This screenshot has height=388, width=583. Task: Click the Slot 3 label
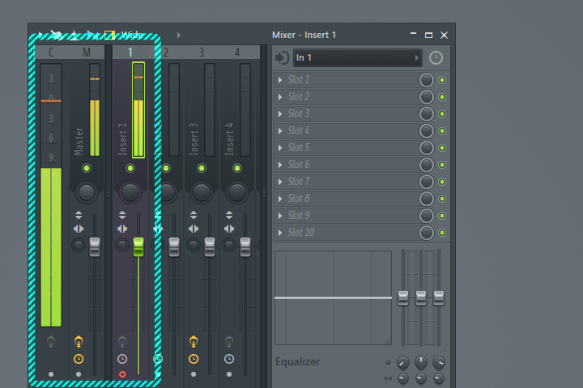299,114
